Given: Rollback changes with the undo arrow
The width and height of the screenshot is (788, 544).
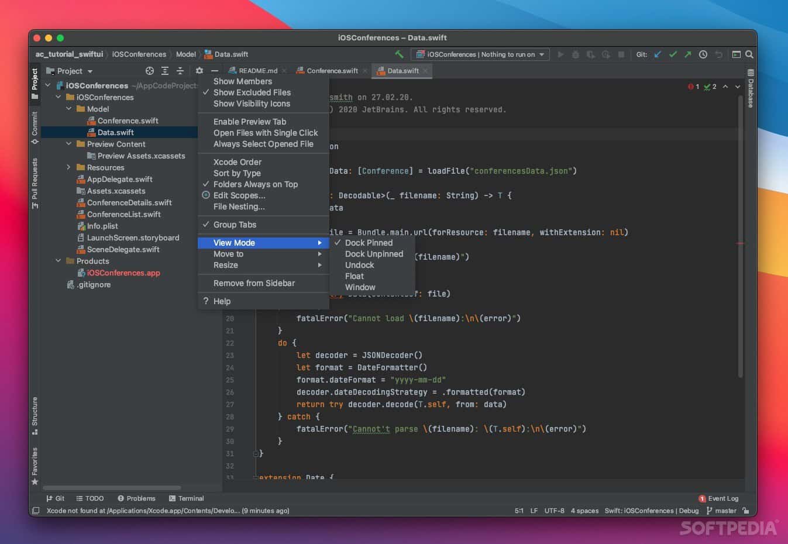Looking at the screenshot, I should click(719, 54).
